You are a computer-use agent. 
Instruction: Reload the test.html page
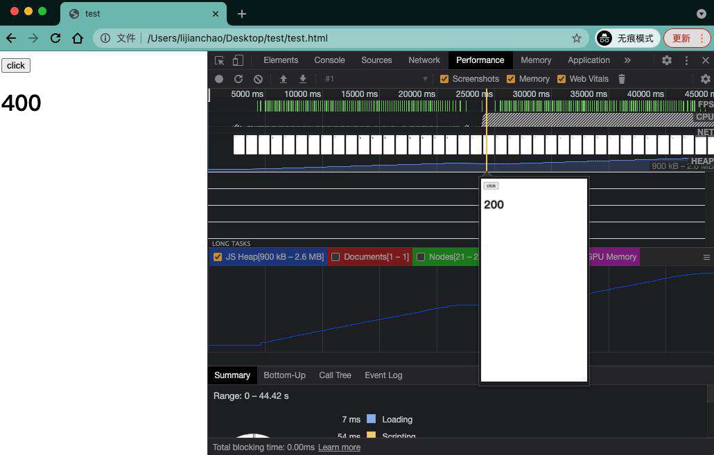(x=55, y=38)
